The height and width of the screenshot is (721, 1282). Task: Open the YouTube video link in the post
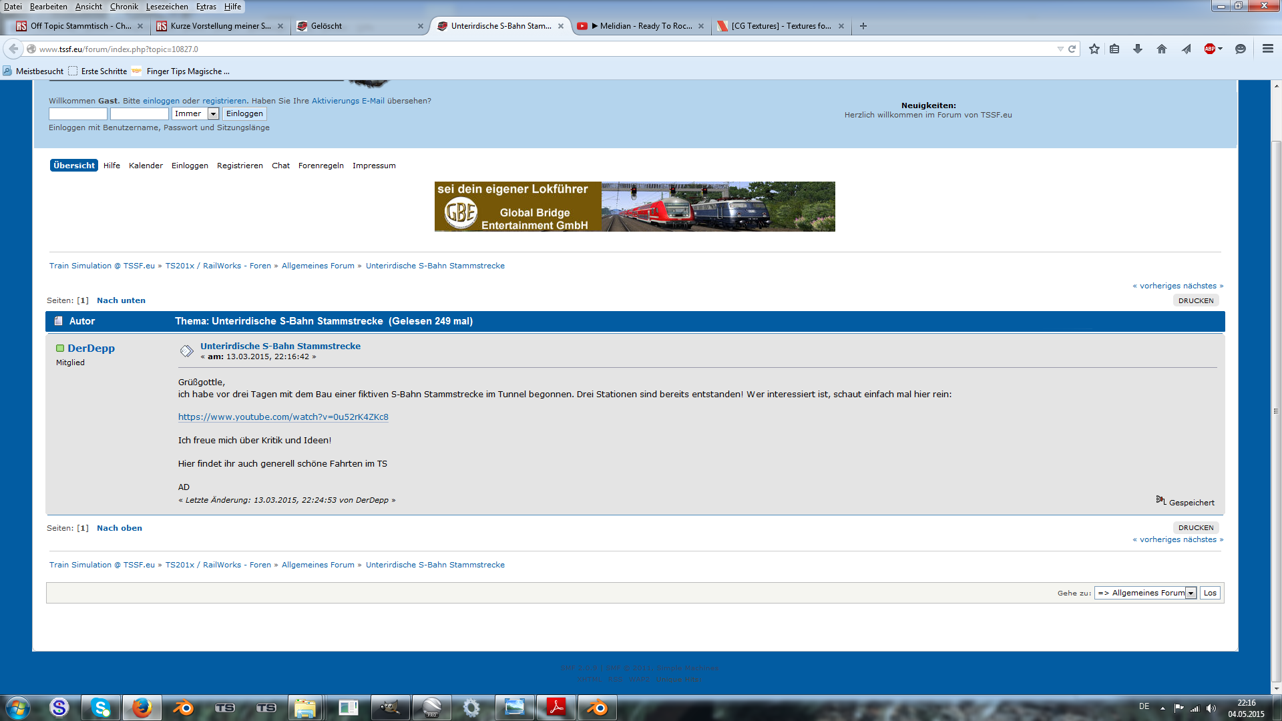click(283, 417)
